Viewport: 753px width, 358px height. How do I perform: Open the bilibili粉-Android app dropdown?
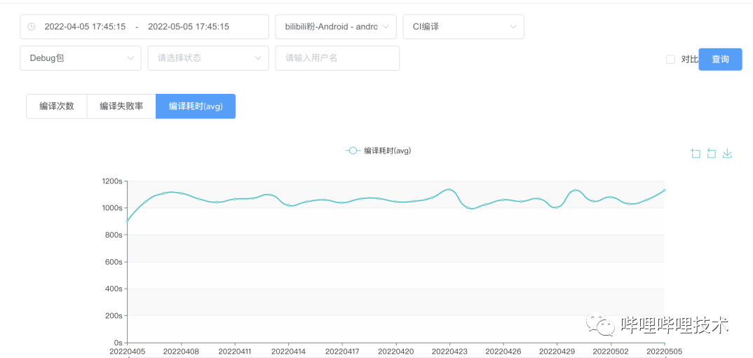pos(336,27)
